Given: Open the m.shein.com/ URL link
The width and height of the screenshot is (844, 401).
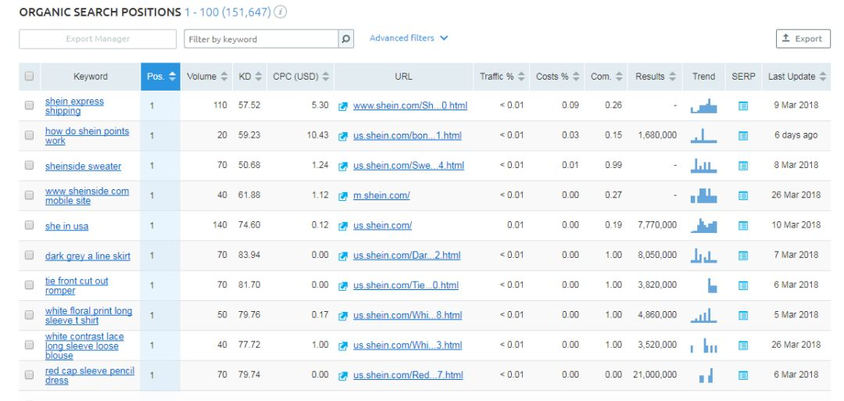Looking at the screenshot, I should point(381,195).
